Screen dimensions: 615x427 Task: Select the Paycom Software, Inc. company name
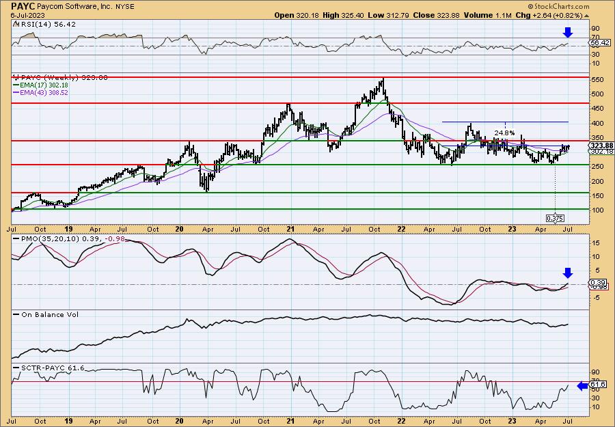click(x=74, y=7)
